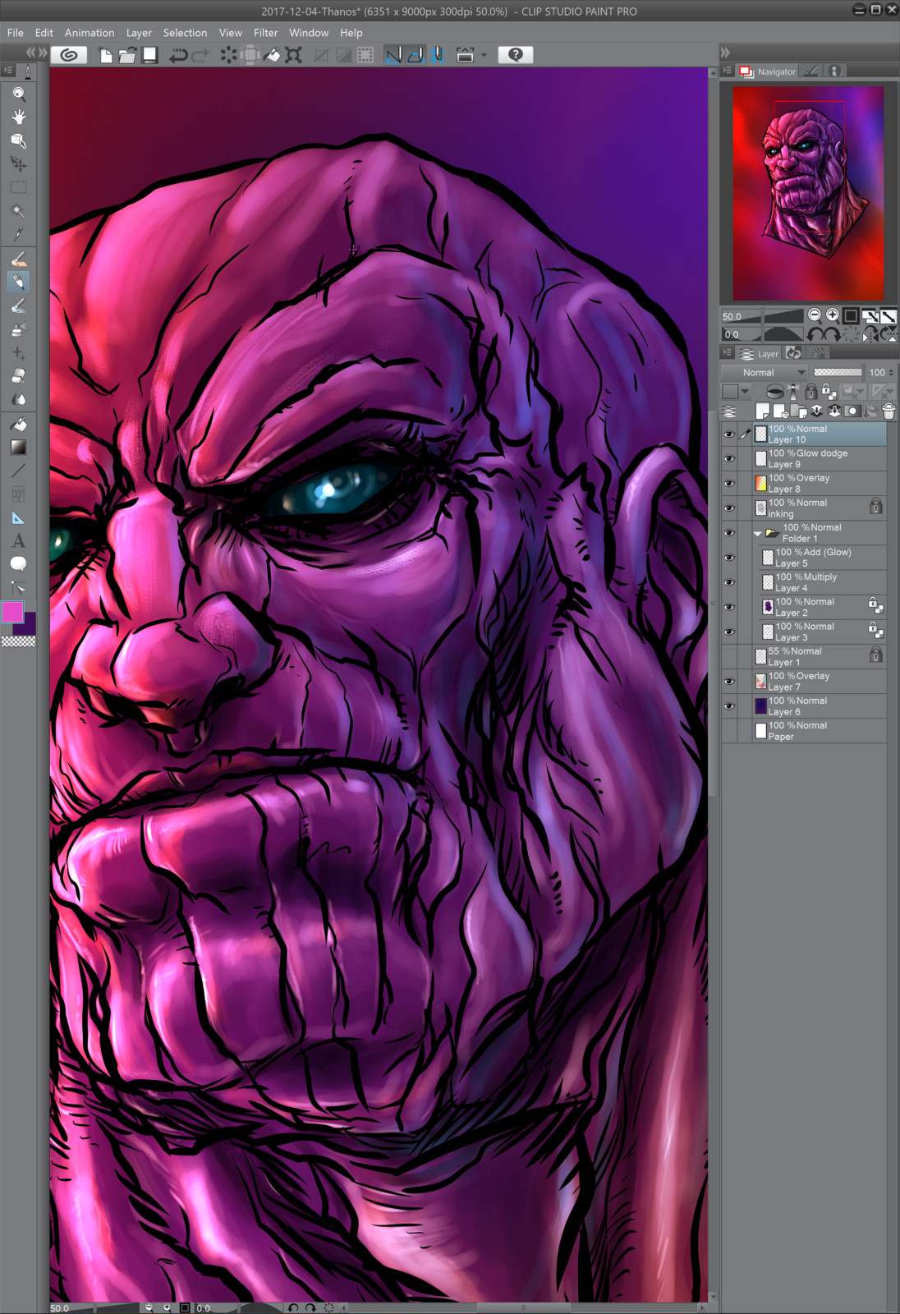Select the Text tool
Image resolution: width=900 pixels, height=1314 pixels.
[18, 541]
